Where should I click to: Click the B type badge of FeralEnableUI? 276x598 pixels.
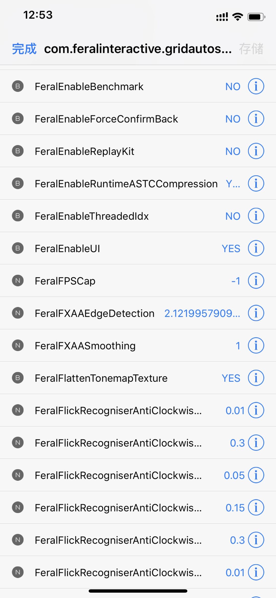point(18,248)
